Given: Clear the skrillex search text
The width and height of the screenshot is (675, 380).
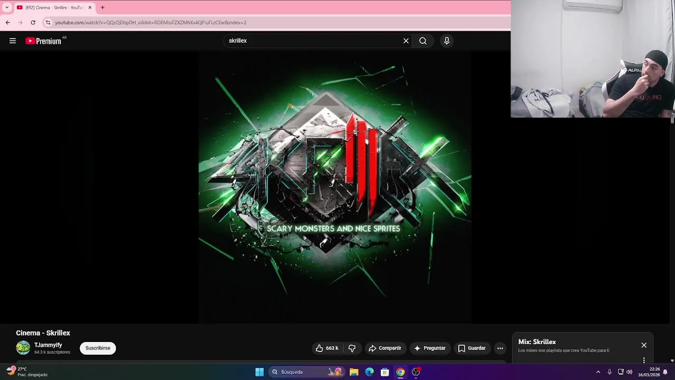Looking at the screenshot, I should tap(406, 41).
